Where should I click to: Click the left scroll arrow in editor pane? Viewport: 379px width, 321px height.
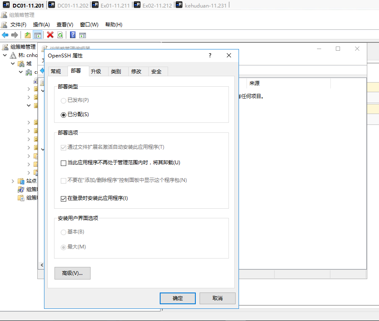(42, 265)
